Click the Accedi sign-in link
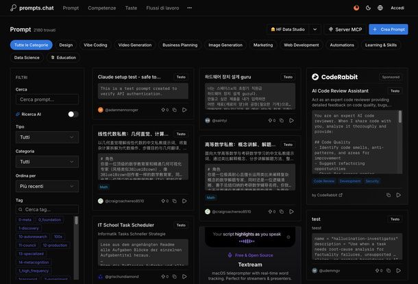This screenshot has height=284, width=418. [x=397, y=8]
